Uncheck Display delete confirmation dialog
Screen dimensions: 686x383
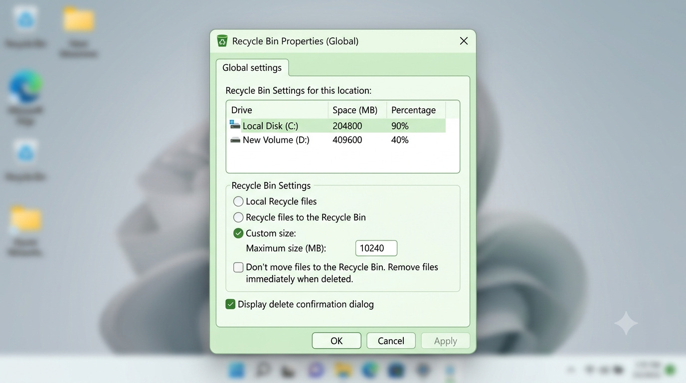click(x=230, y=304)
